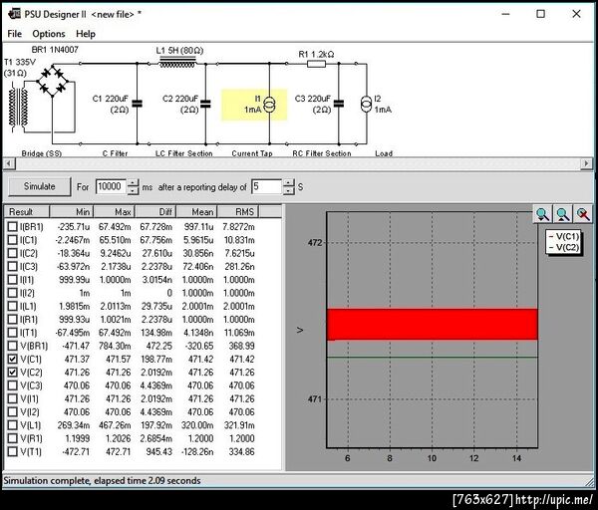The width and height of the screenshot is (598, 510).
Task: Sort by the Max column header
Action: pyautogui.click(x=114, y=211)
